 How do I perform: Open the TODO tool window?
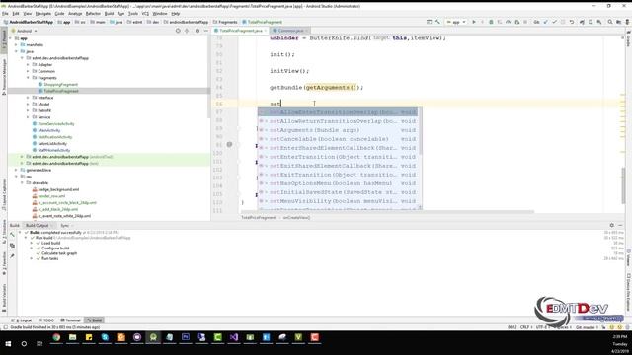(46, 320)
